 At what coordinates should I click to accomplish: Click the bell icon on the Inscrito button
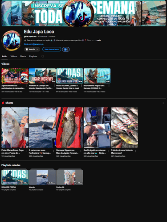[x=27, y=49]
